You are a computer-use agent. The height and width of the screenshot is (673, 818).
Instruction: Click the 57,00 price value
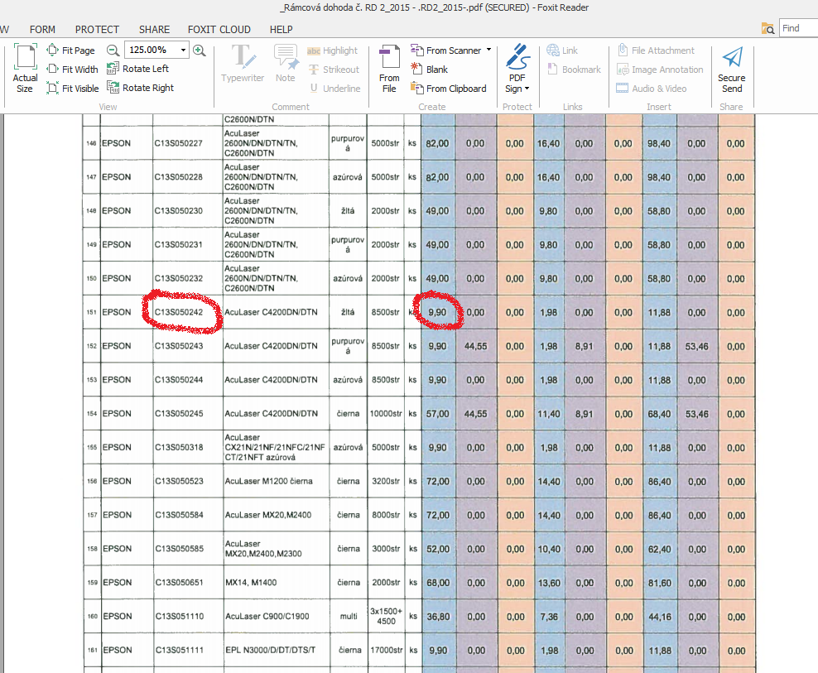pos(438,414)
